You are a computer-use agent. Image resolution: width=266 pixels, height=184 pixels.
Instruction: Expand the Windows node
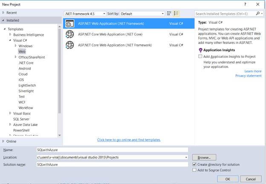tap(16, 46)
